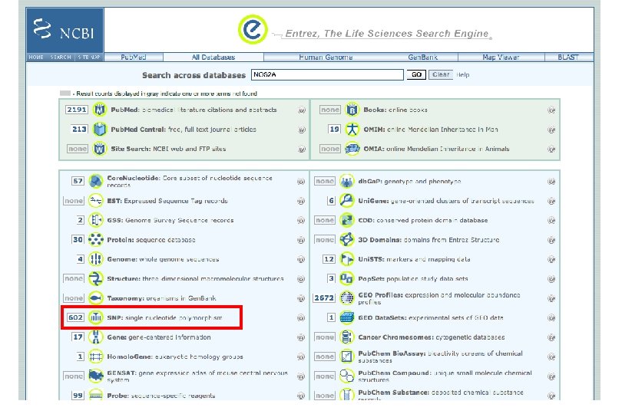The width and height of the screenshot is (622, 414).
Task: Click the Books database icon
Action: [x=352, y=110]
